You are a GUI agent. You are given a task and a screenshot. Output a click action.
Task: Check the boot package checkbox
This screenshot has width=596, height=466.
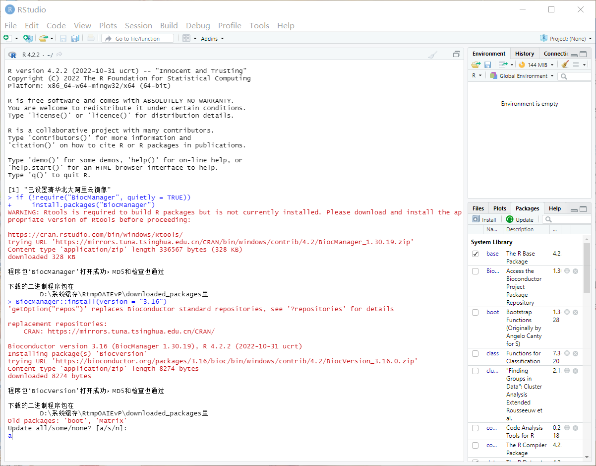pos(476,312)
